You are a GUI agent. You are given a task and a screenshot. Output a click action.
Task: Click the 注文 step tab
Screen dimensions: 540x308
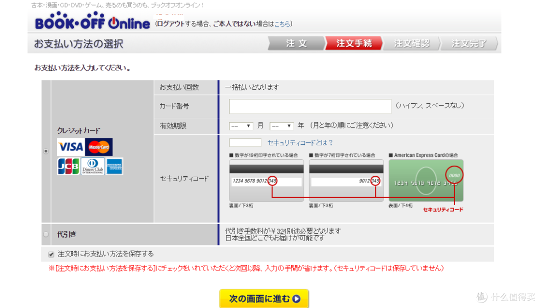coord(296,43)
